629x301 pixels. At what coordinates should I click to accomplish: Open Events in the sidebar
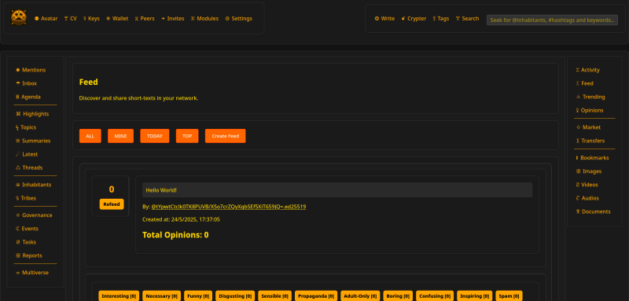[x=27, y=229]
